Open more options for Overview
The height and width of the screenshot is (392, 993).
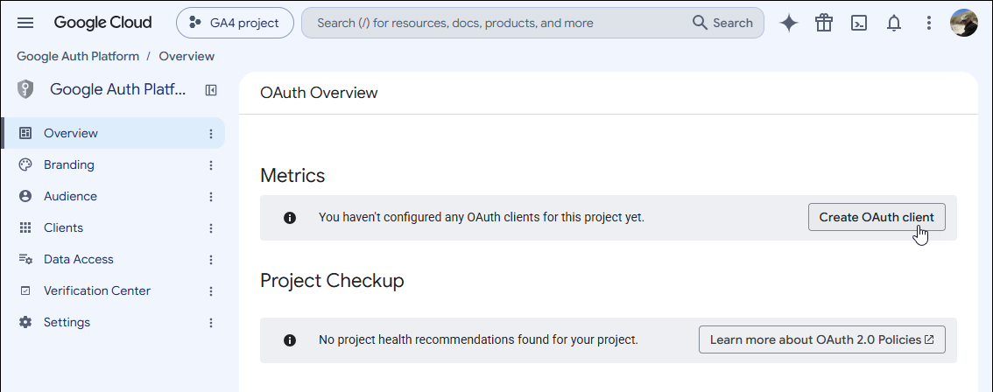pos(211,134)
